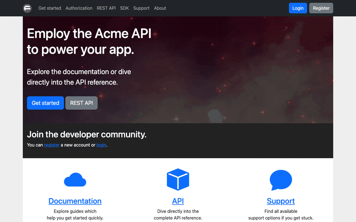The width and height of the screenshot is (356, 222).
Task: Open Support in the top navbar
Action: (x=141, y=8)
